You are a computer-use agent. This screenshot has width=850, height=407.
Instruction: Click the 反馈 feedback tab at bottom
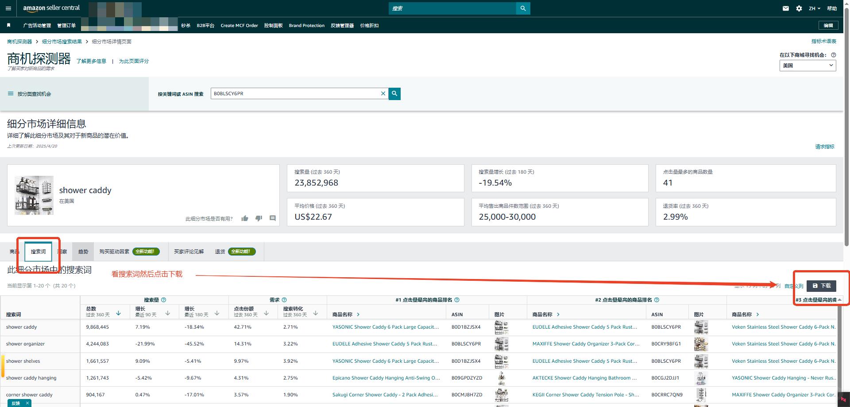coord(16,403)
